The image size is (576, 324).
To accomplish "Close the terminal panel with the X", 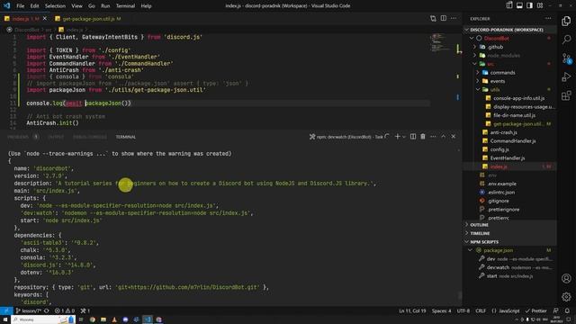I will click(x=454, y=137).
